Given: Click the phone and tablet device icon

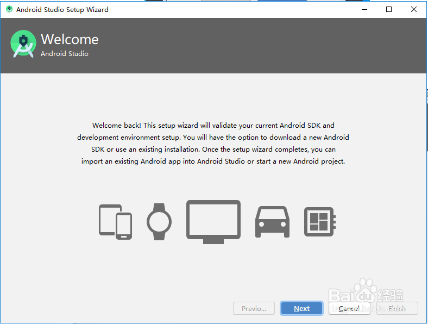Looking at the screenshot, I should 115,222.
